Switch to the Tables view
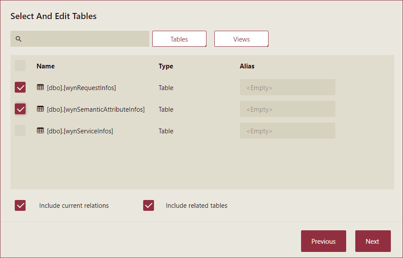 tap(179, 39)
